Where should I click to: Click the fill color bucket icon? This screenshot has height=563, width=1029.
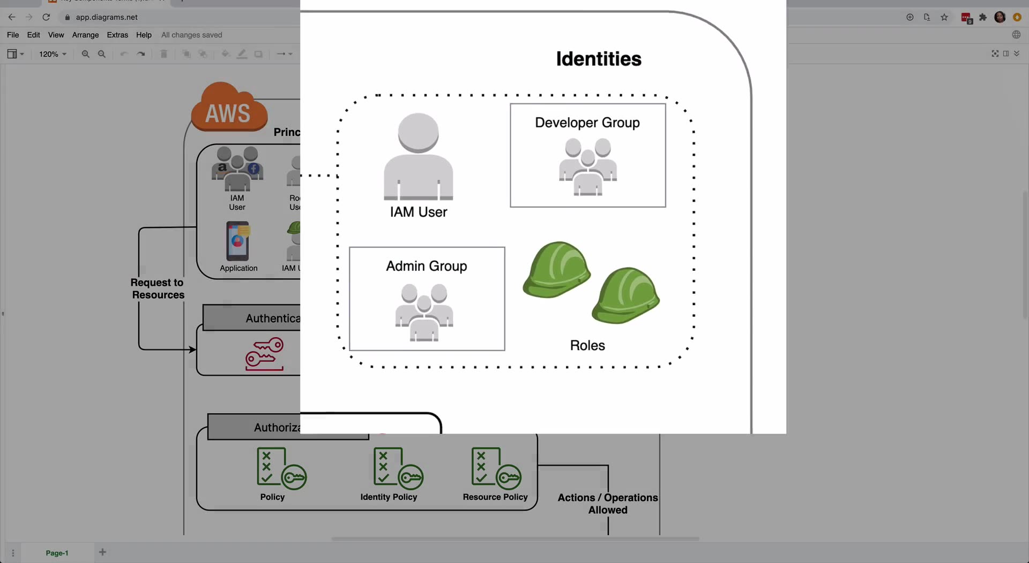pyautogui.click(x=226, y=54)
